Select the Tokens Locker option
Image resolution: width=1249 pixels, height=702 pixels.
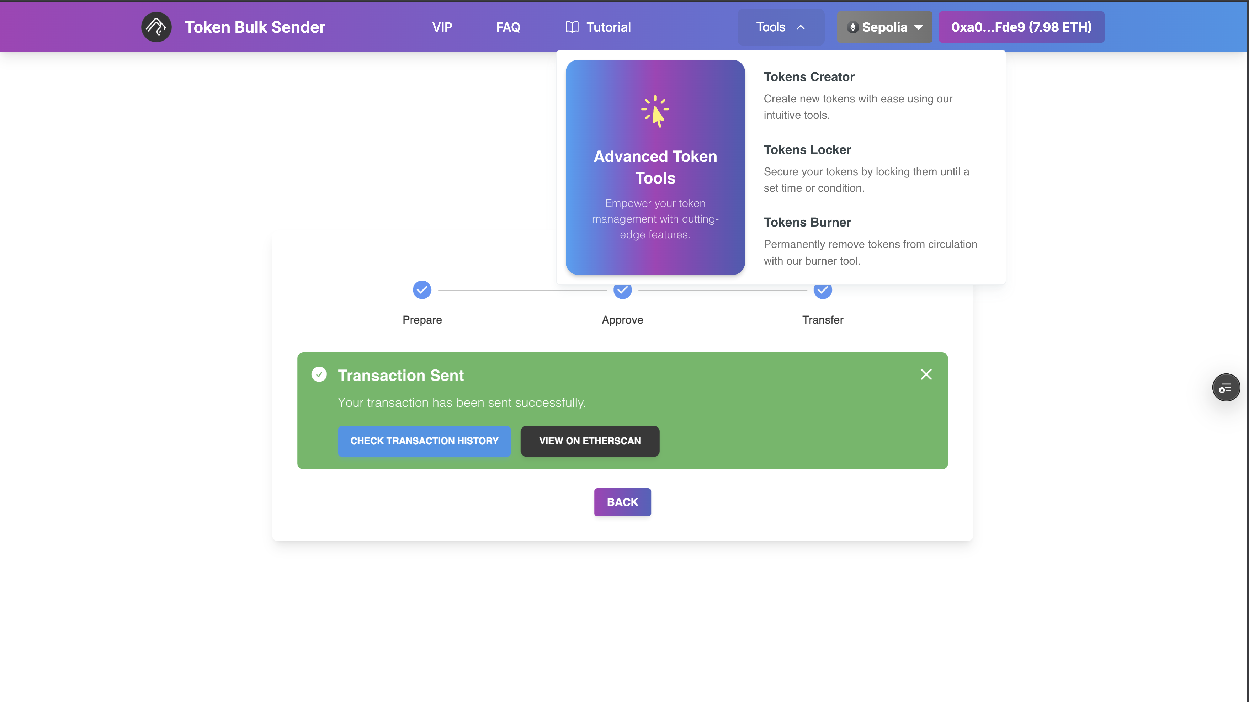pos(807,150)
